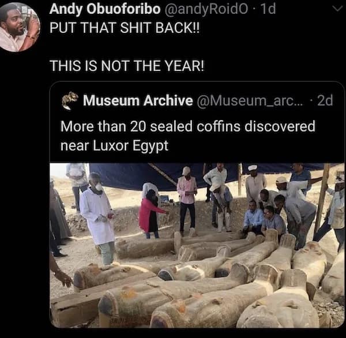Open the 1d timestamp of the tweet

[x=268, y=9]
